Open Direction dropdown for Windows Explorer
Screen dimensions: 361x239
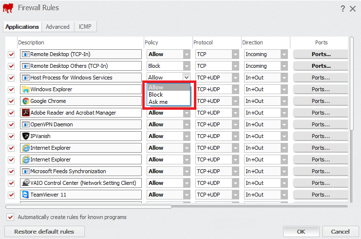[x=285, y=89]
